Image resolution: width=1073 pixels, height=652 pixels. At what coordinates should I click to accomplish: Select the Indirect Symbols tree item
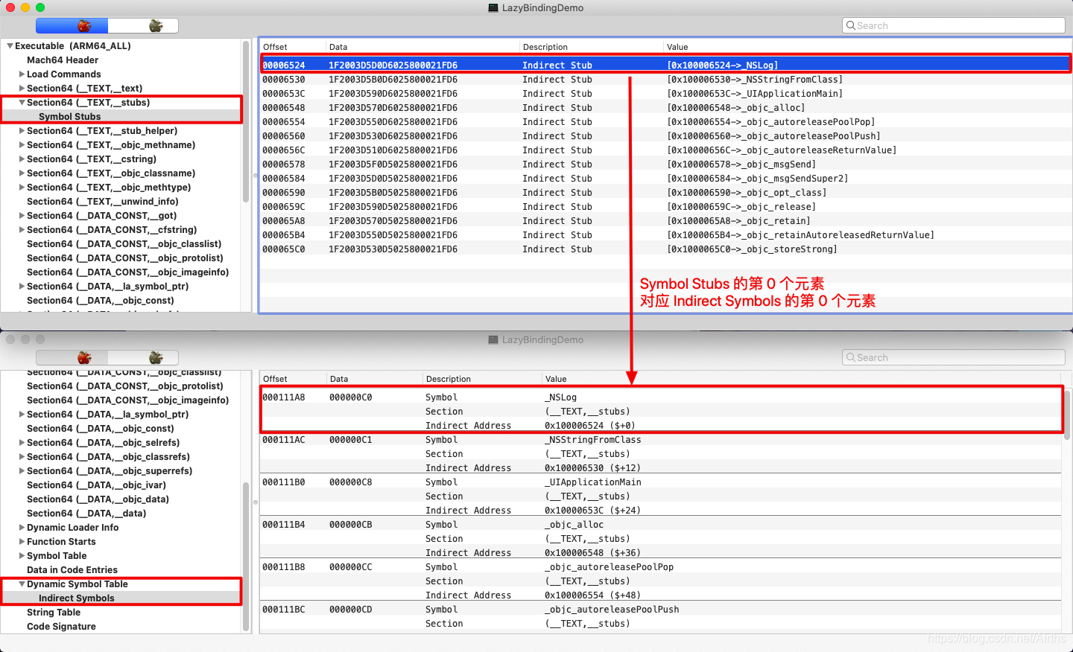pos(77,598)
